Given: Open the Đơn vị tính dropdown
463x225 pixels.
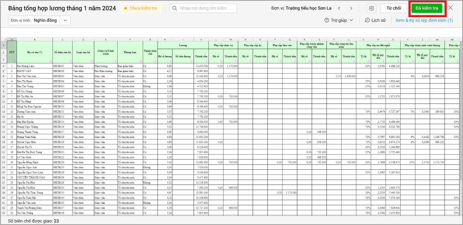Looking at the screenshot, I should click(65, 20).
